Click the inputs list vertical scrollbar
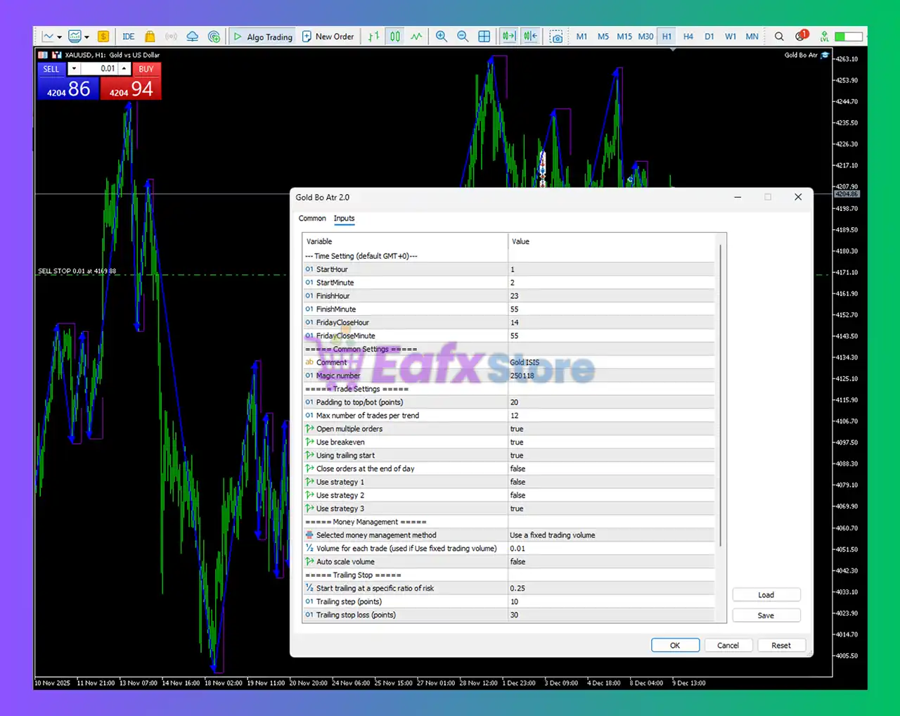This screenshot has width=900, height=716. [x=720, y=394]
